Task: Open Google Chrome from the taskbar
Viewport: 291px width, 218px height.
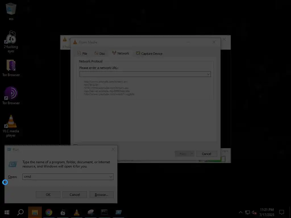Action: click(49, 212)
